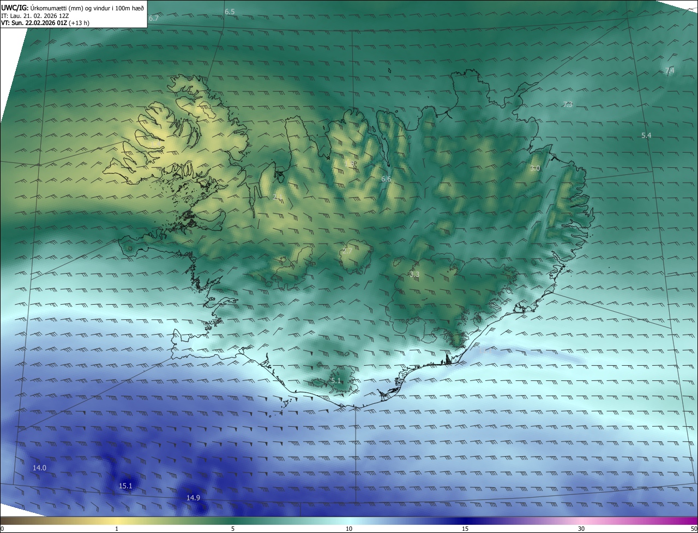Click the 6.5 value on the map
Screen dimensions: 698x533
pyautogui.click(x=230, y=11)
